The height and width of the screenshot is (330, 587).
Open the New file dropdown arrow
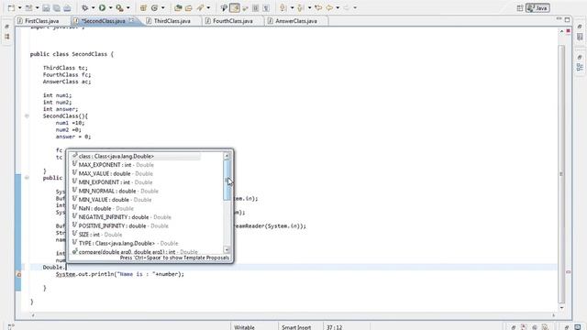click(20, 8)
